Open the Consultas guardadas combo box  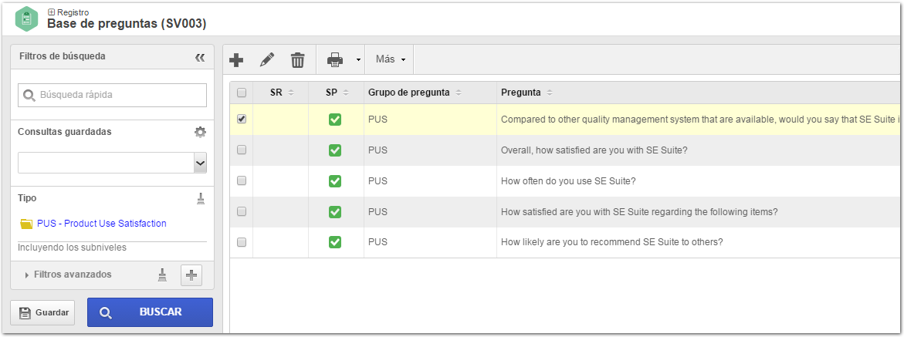point(113,163)
